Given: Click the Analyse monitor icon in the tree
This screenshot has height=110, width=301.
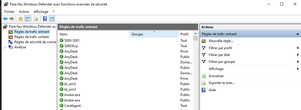Looking at the screenshot, I should [11, 47].
